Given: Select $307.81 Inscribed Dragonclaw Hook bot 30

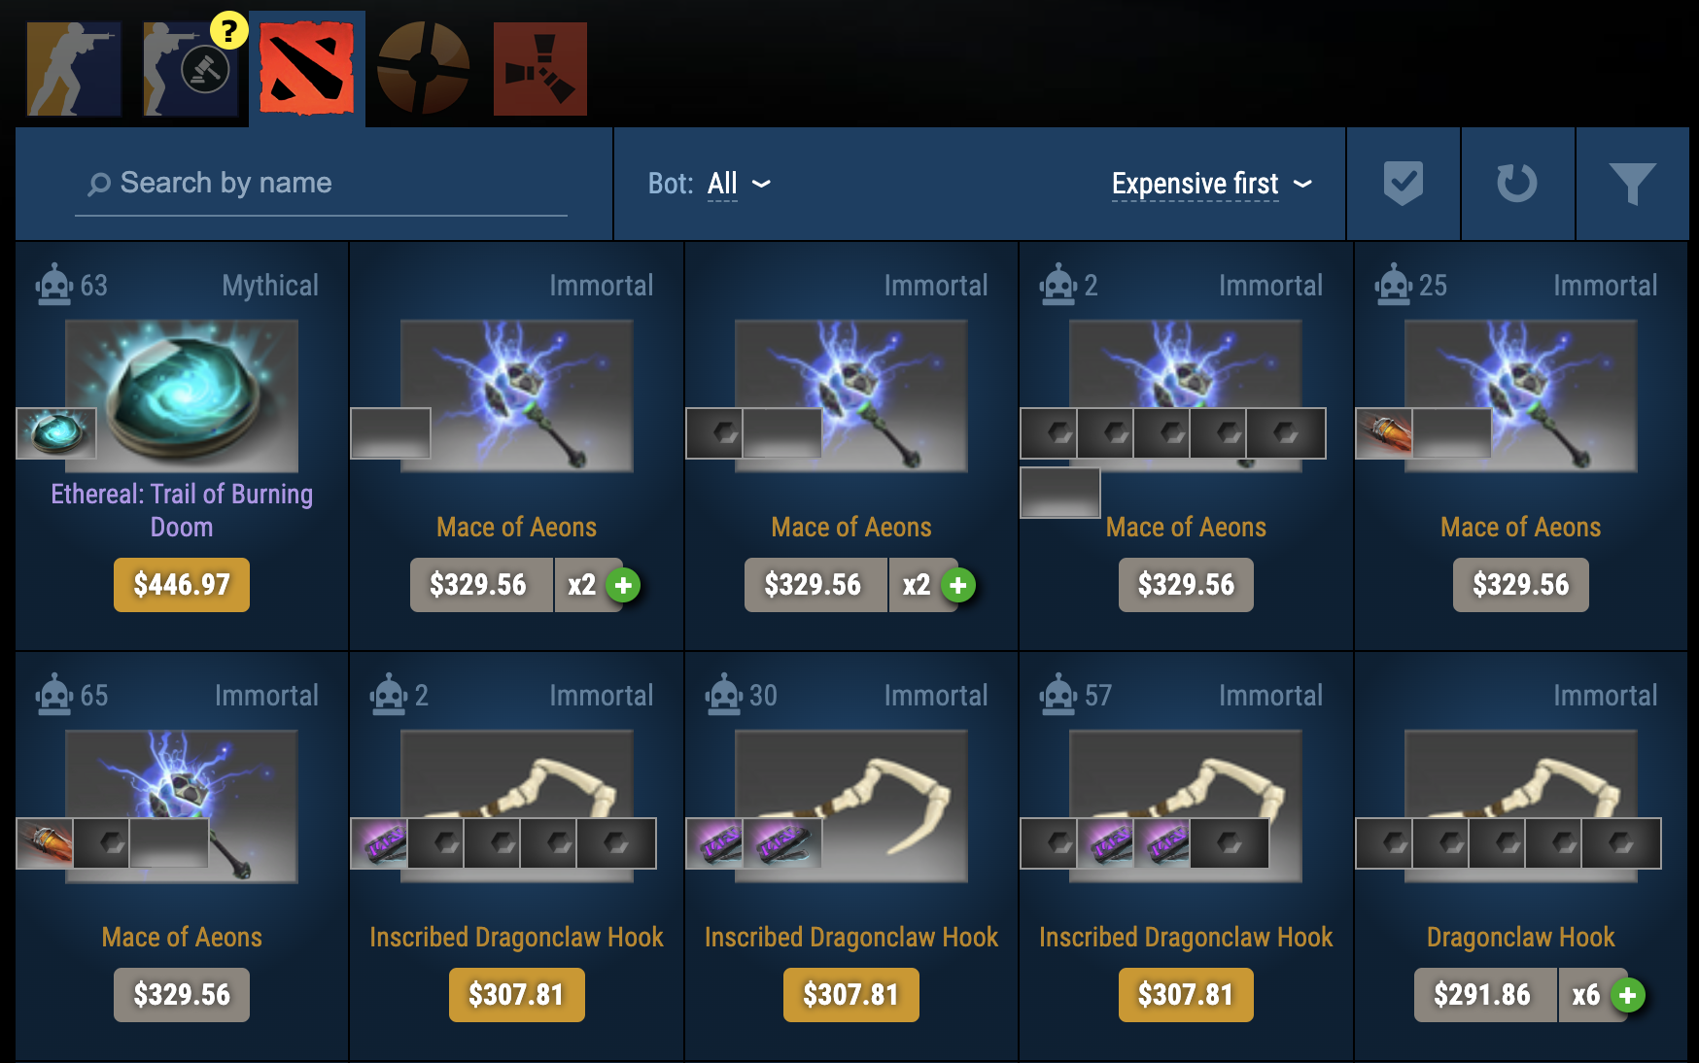Looking at the screenshot, I should pyautogui.click(x=851, y=995).
